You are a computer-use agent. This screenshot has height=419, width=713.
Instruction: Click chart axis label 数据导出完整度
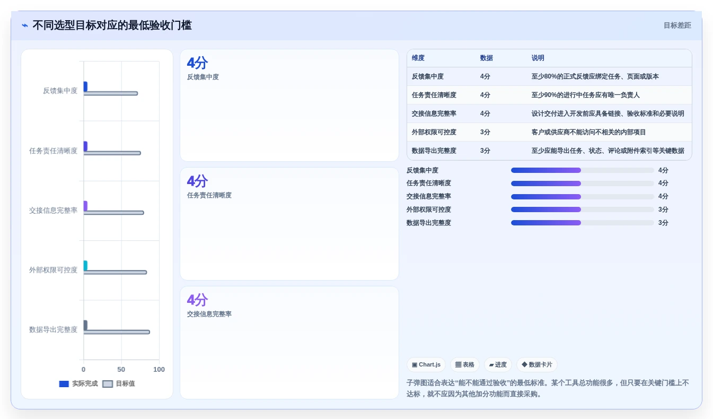pos(53,329)
